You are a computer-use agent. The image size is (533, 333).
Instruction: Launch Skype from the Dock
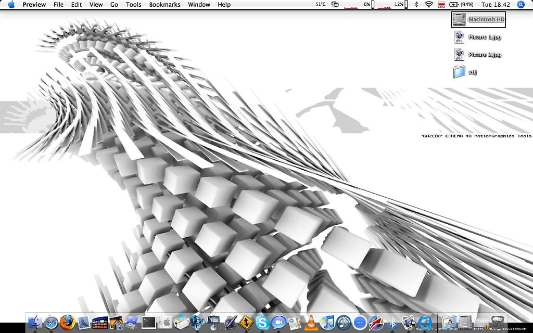(262, 322)
